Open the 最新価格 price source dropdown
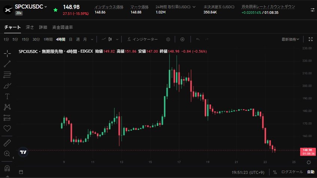The width and height of the screenshot is (317, 178). point(290,39)
